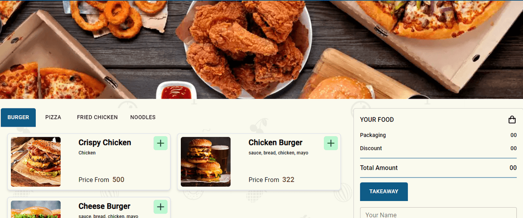523x218 pixels.
Task: Select the Cheese Burger image thumbnail
Action: click(36, 209)
